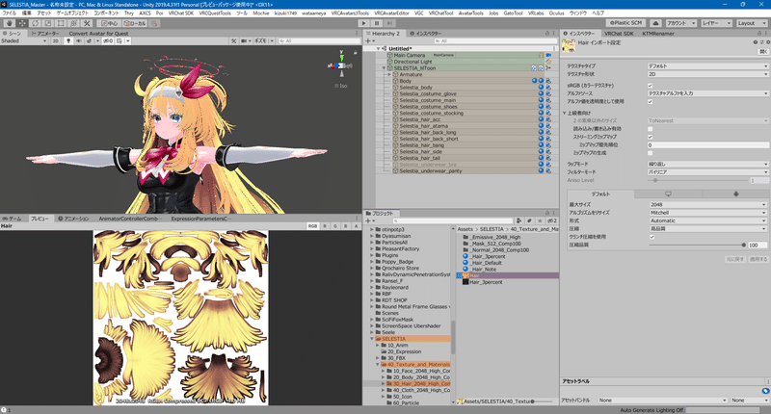
Task: Open inspector help icon for Hair
Action: 756,42
